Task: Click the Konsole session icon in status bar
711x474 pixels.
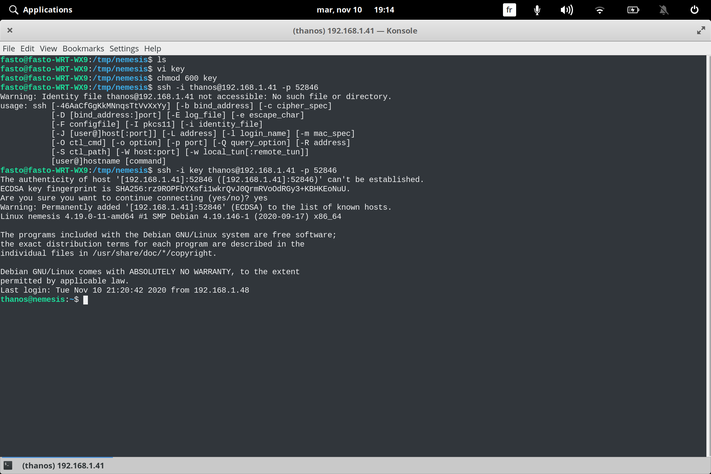Action: click(x=8, y=465)
